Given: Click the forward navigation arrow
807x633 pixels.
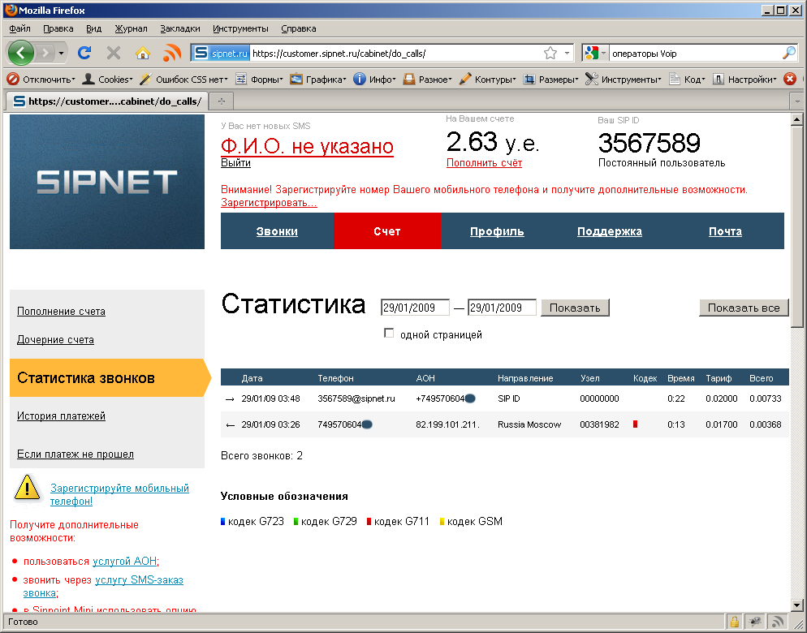Looking at the screenshot, I should pyautogui.click(x=45, y=53).
